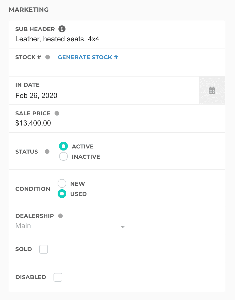This screenshot has width=235, height=300.
Task: Click the gray dot beside Dealership
Action: 60,216
